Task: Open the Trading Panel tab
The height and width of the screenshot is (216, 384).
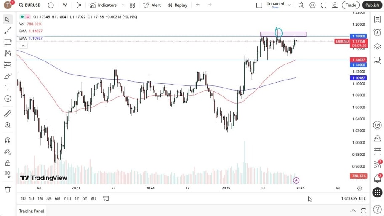Action: pos(32,211)
